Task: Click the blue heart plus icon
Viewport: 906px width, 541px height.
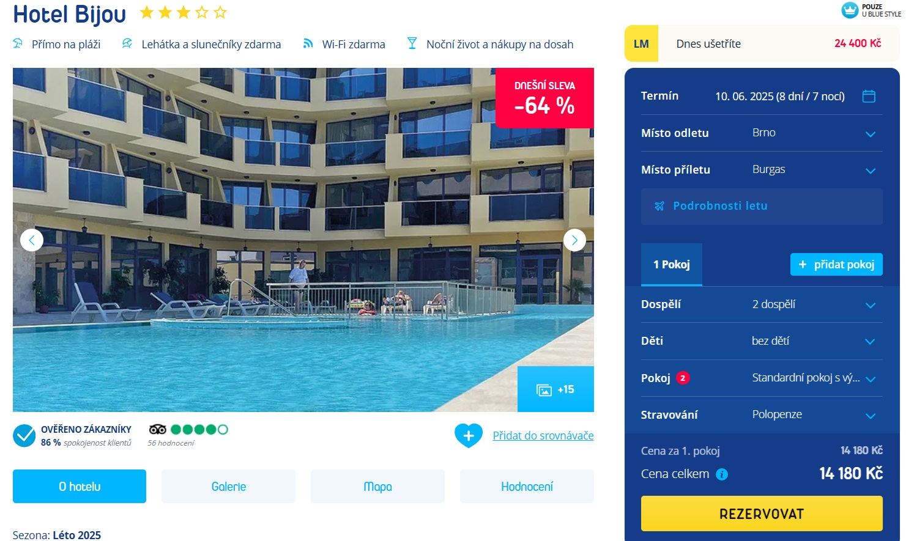Action: (x=469, y=436)
